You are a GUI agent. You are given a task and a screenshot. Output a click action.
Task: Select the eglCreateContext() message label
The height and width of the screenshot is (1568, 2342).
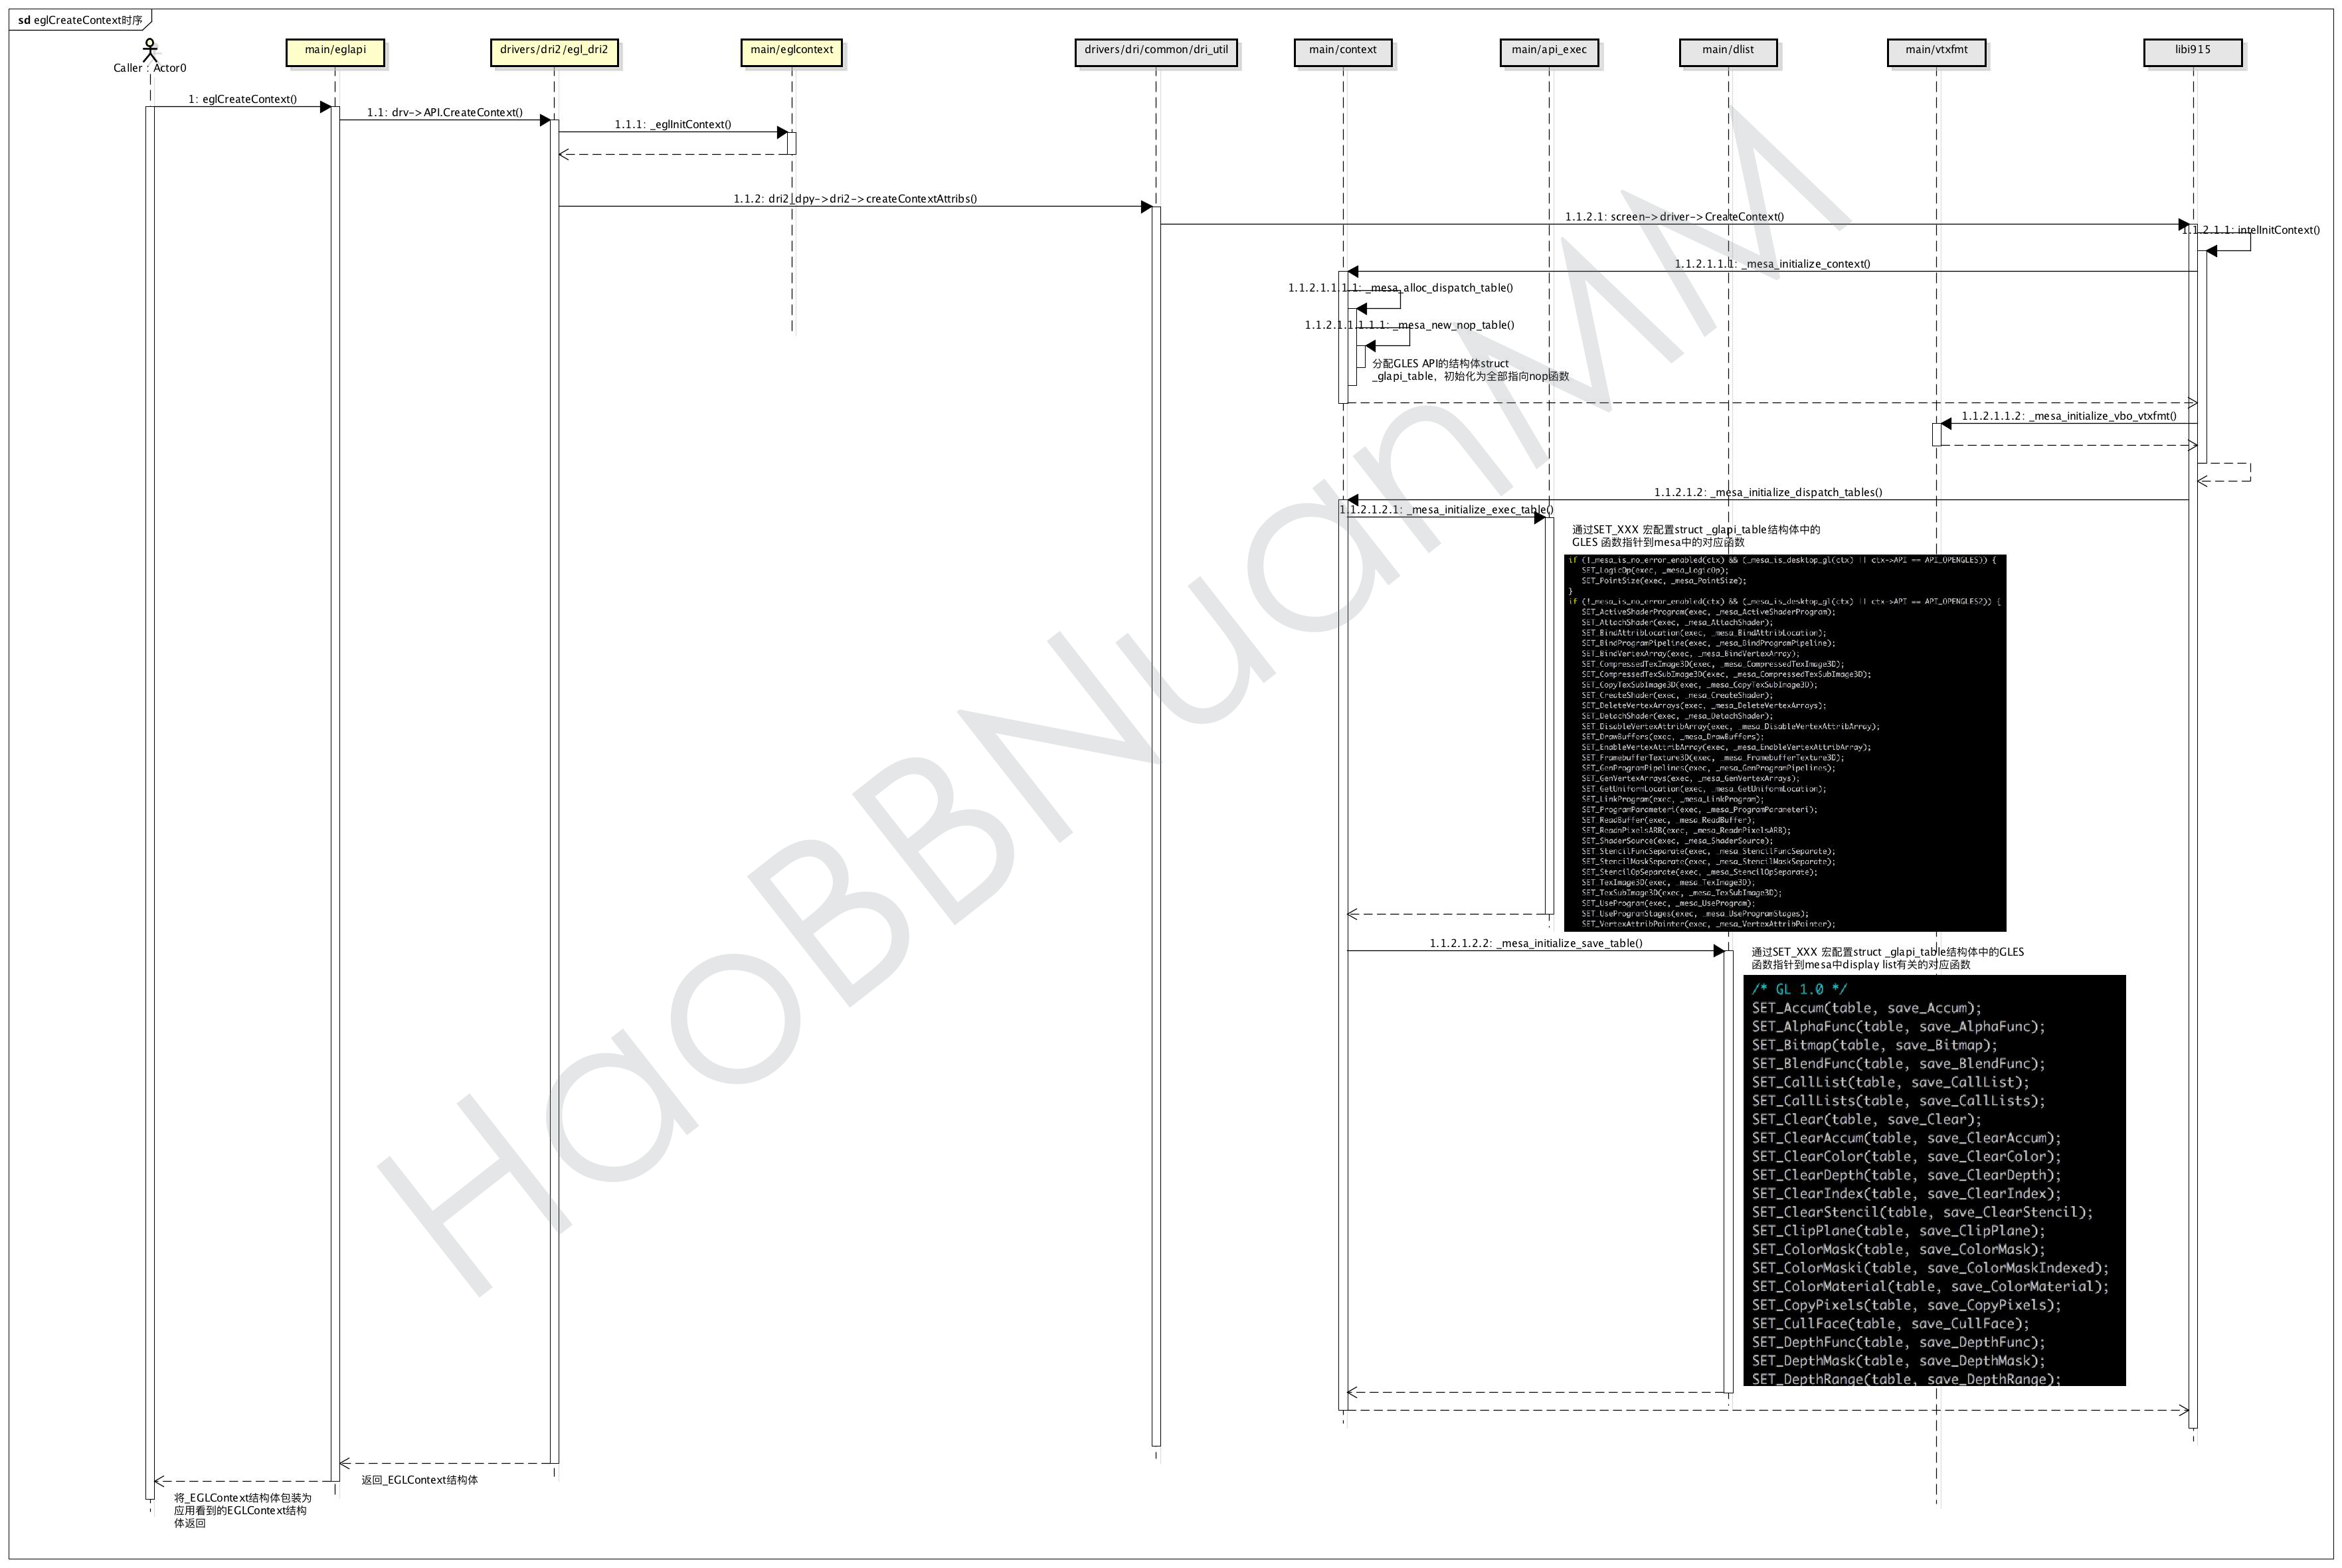242,99
